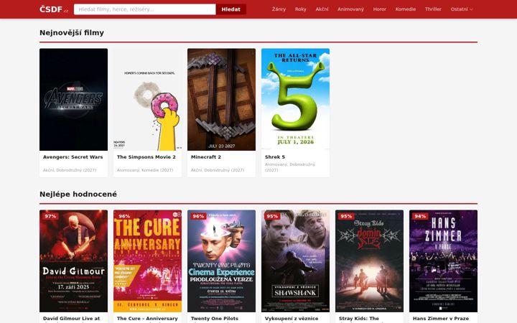517x323 pixels.
Task: Click the 97% rating badge
Action: tap(50, 216)
